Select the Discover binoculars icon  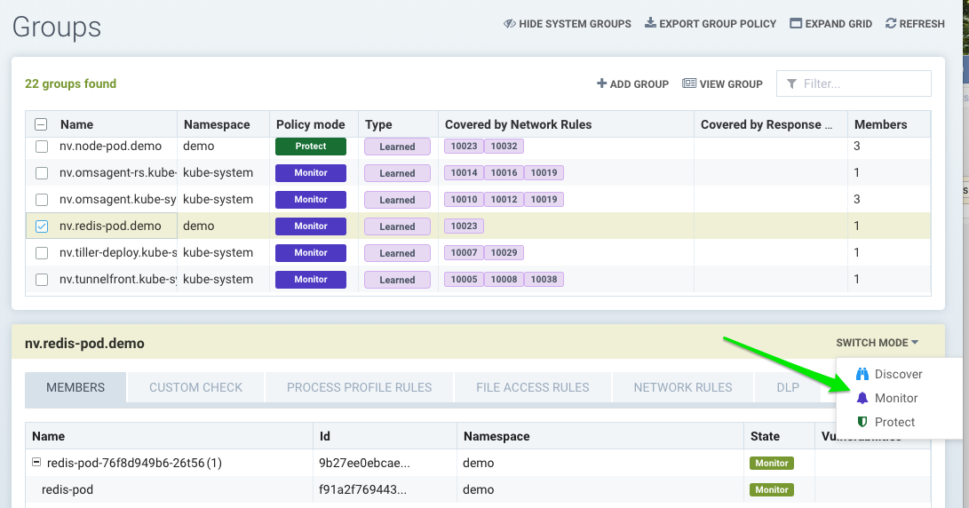click(862, 374)
